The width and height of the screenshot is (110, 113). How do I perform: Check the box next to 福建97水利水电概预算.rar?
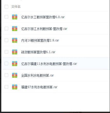pyautogui.click(x=6, y=87)
